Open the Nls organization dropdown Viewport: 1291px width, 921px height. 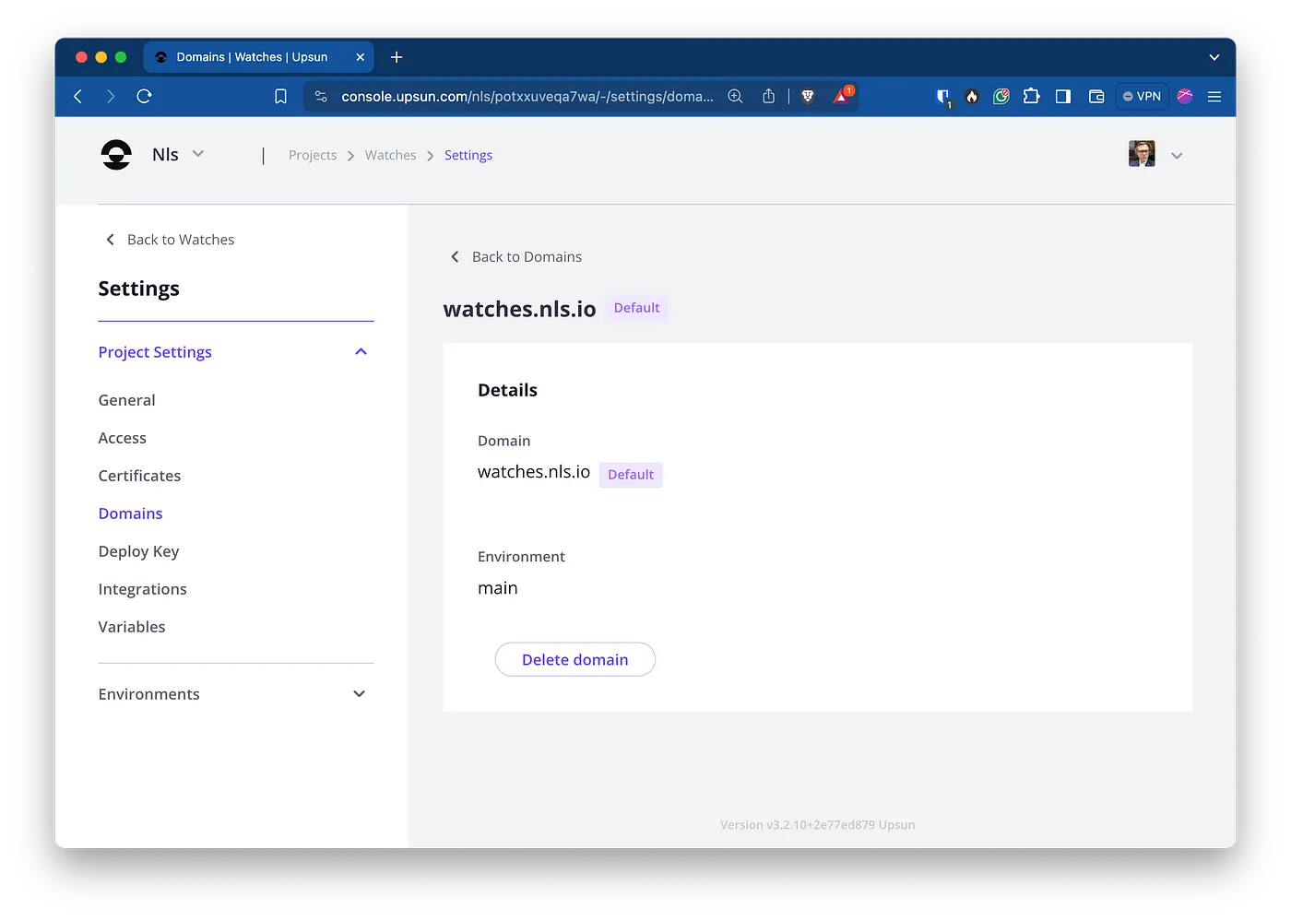(198, 154)
